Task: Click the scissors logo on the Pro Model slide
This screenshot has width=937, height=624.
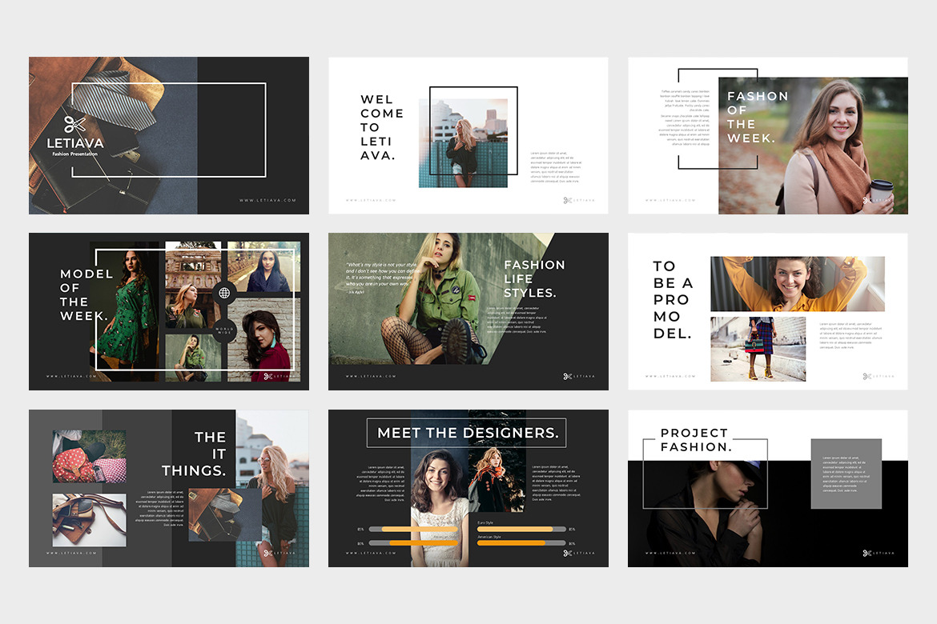Action: click(x=867, y=376)
